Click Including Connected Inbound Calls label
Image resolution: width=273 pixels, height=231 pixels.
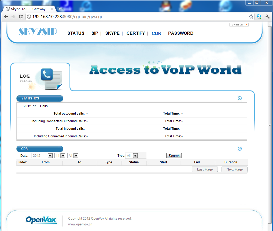[60, 136]
